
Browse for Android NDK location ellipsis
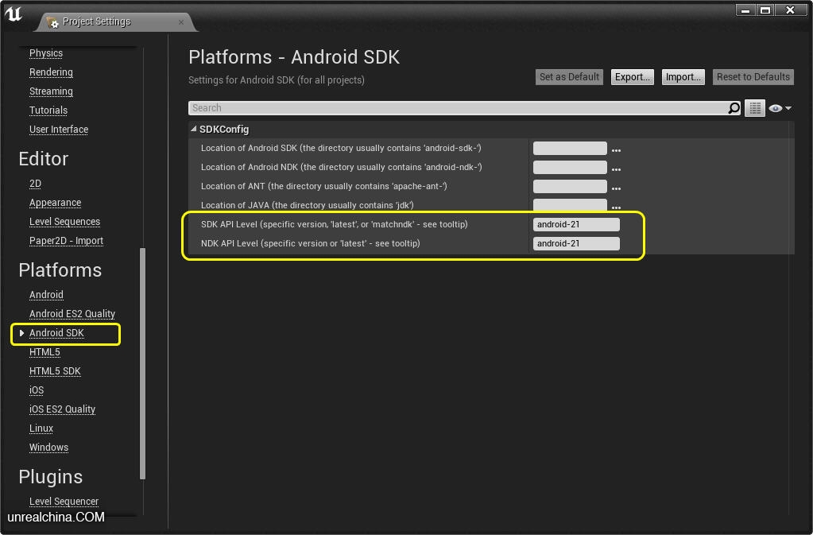pyautogui.click(x=616, y=169)
